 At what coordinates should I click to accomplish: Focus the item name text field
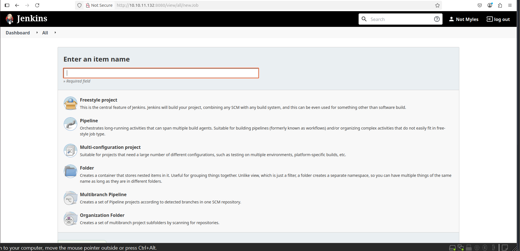[161, 73]
